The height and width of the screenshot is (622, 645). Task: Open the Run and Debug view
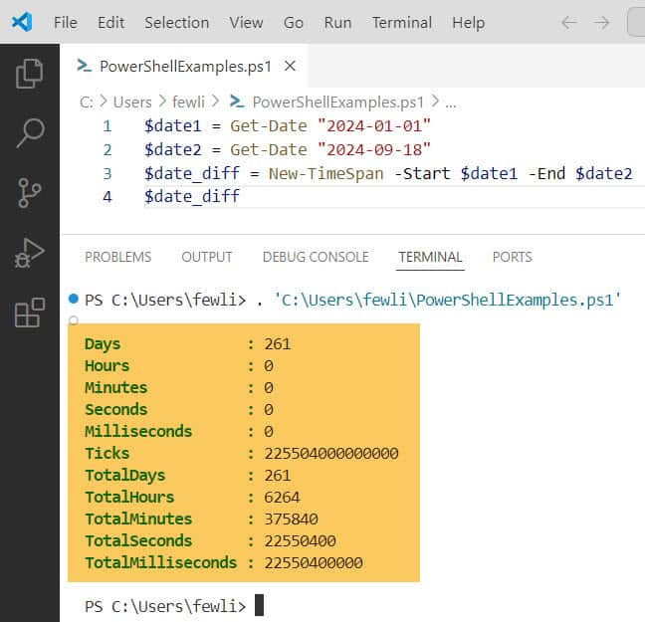click(29, 253)
